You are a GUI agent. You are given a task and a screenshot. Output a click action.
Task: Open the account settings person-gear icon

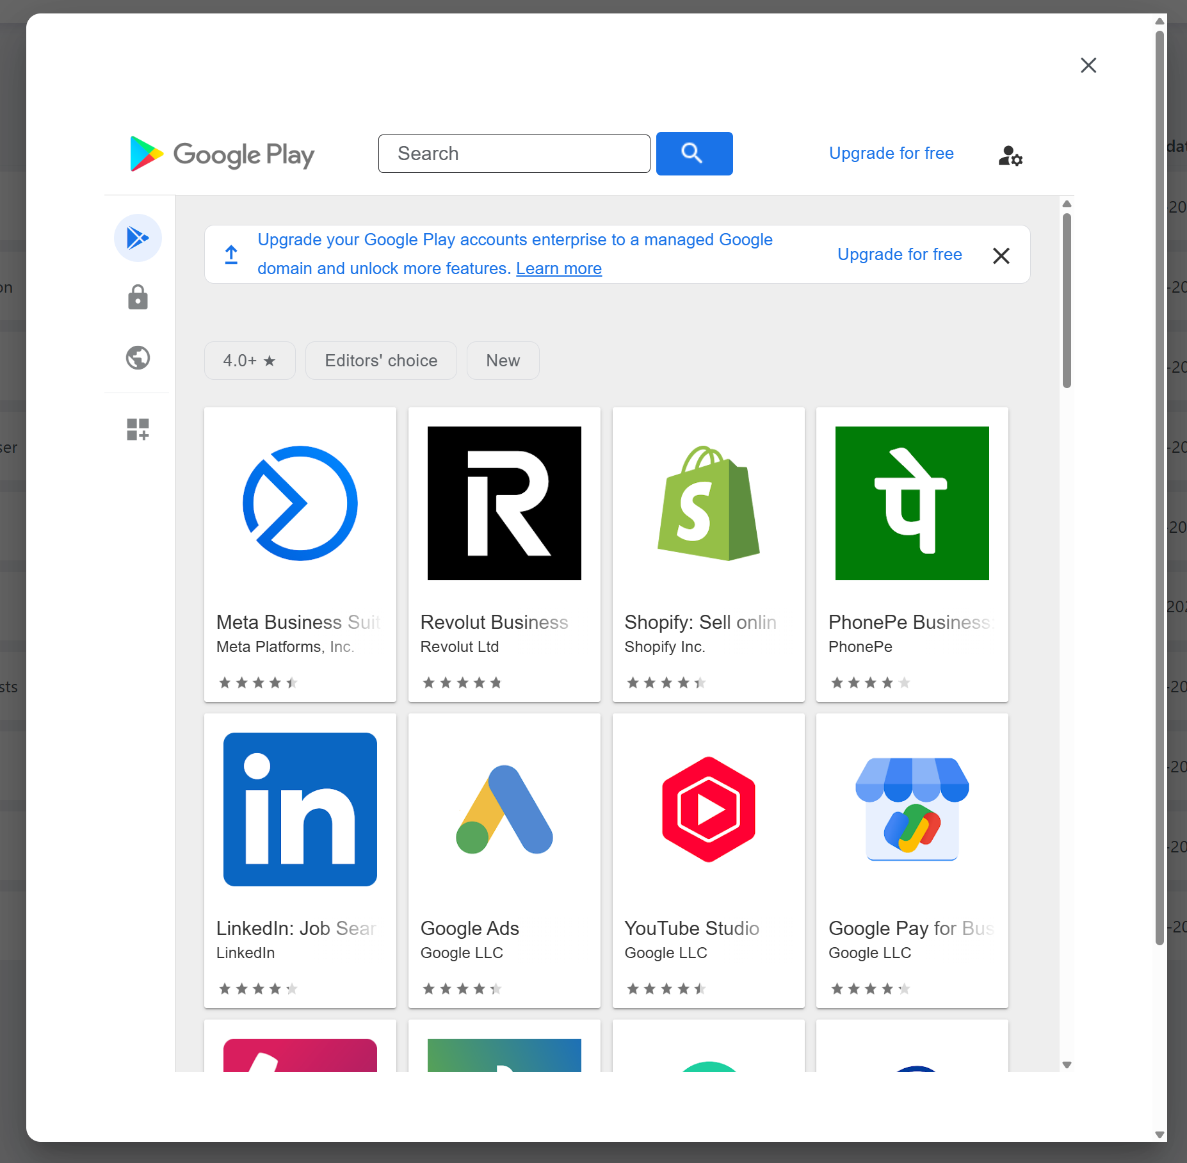coord(1010,156)
